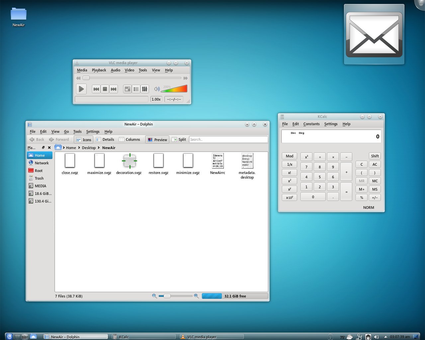Image resolution: width=425 pixels, height=340 pixels.
Task: Open Dolphin's Go menu
Action: (66, 131)
